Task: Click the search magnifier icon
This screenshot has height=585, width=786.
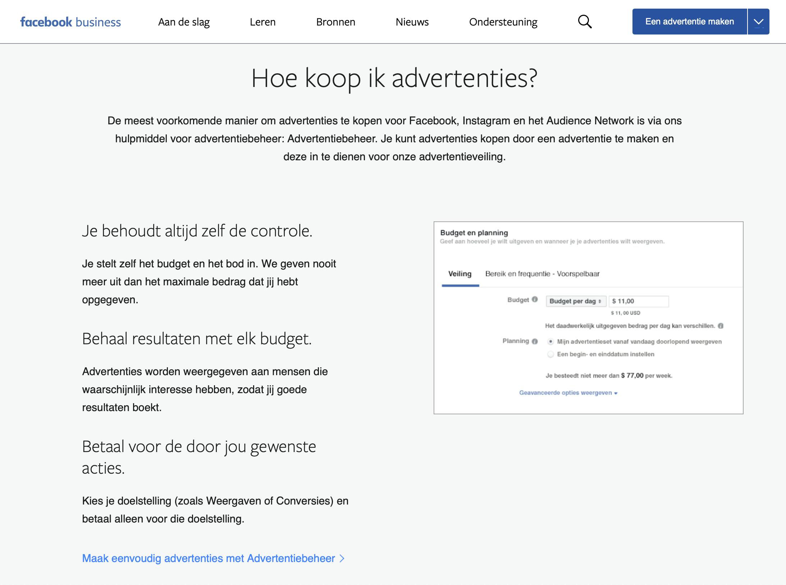Action: pos(585,22)
